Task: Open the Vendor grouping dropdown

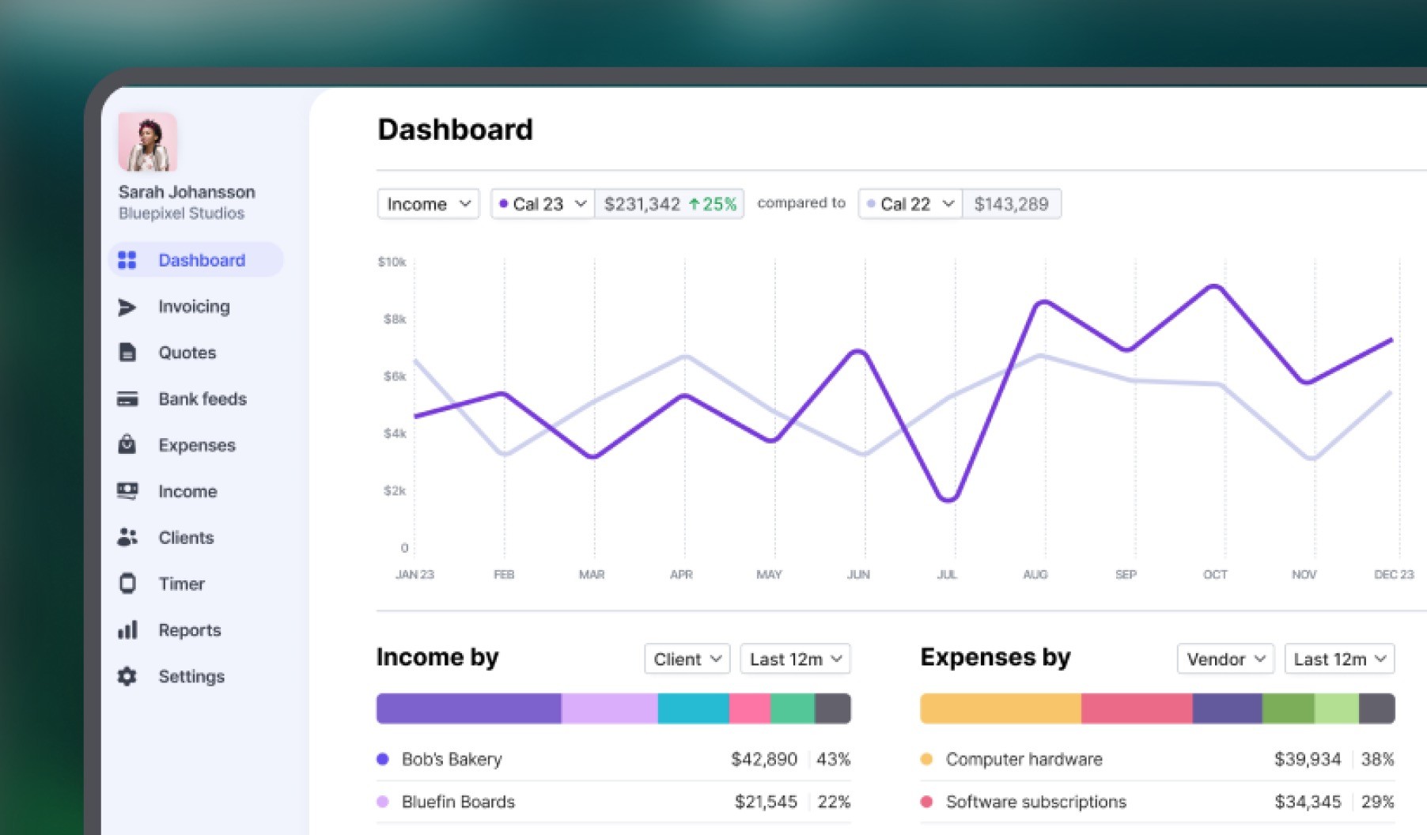Action: 1224,659
